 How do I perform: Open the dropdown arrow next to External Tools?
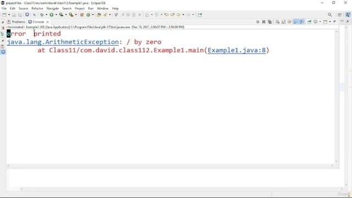76,15
